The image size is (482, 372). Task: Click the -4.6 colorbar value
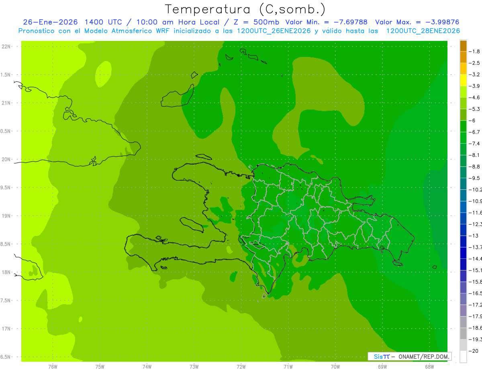click(474, 98)
